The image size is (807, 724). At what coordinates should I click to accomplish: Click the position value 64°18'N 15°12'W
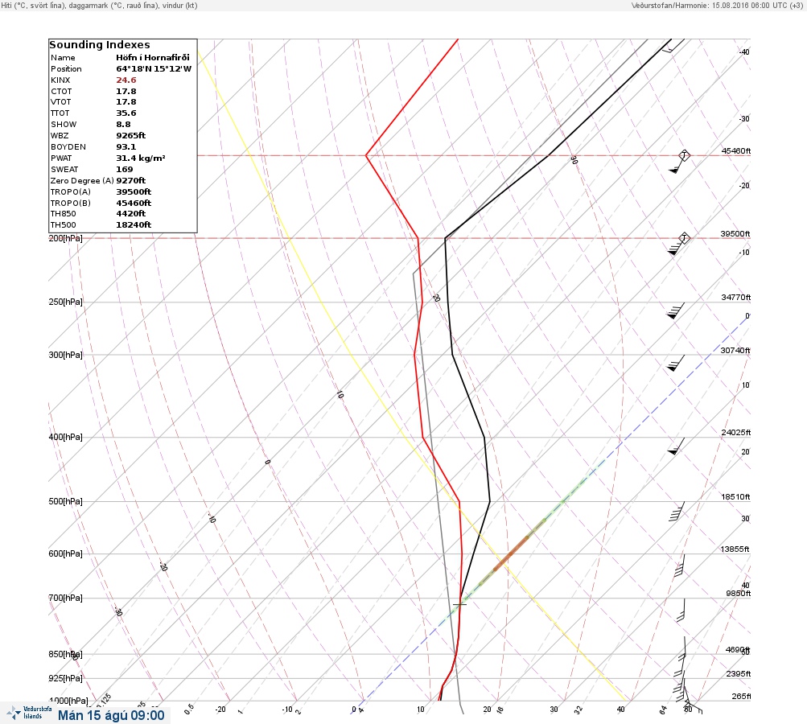154,69
